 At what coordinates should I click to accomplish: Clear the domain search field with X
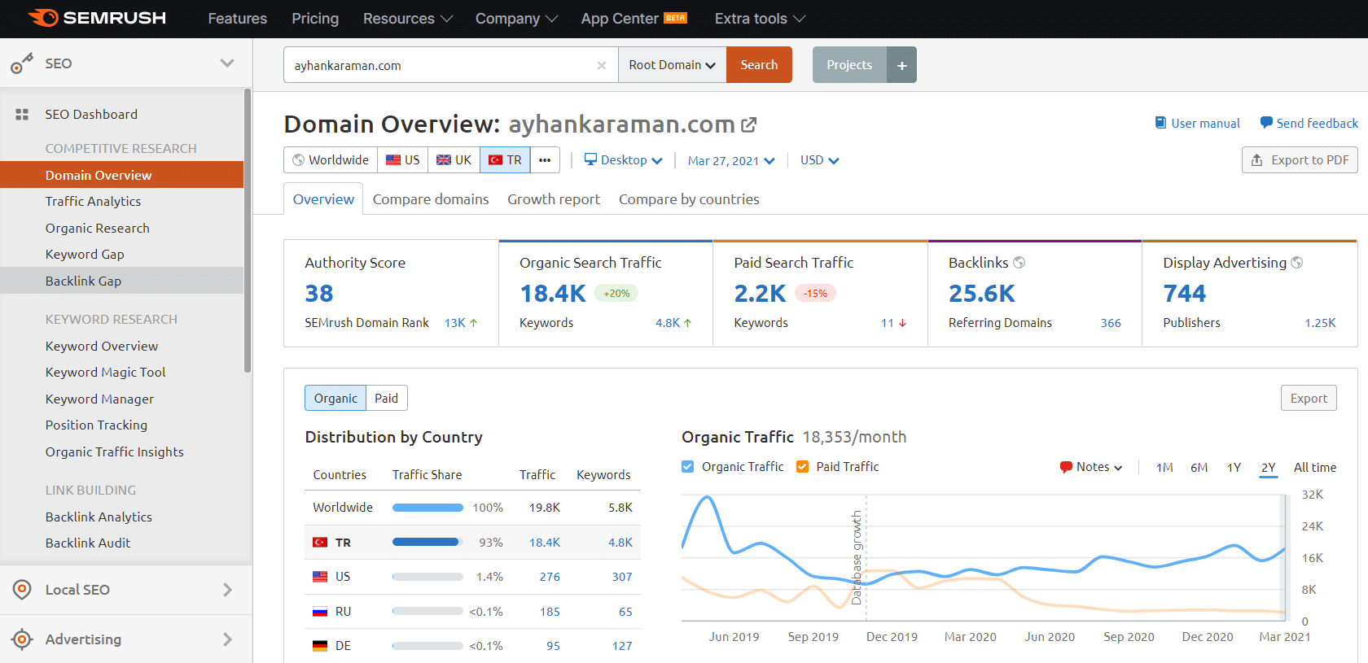coord(602,65)
